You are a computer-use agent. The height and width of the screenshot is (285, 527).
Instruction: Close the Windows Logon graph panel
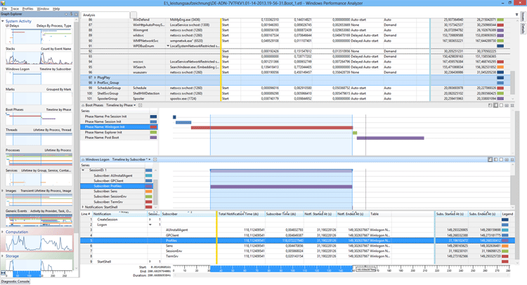click(x=512, y=159)
